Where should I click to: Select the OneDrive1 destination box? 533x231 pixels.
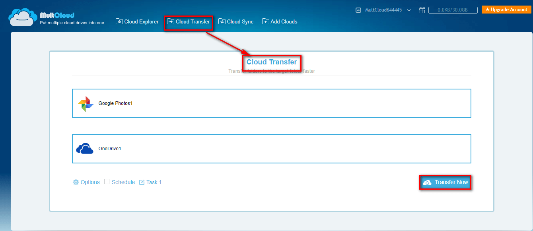pyautogui.click(x=272, y=149)
